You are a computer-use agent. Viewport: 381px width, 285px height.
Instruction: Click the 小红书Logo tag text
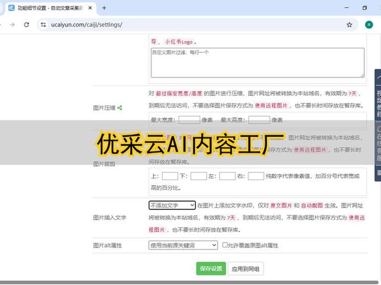click(x=179, y=42)
